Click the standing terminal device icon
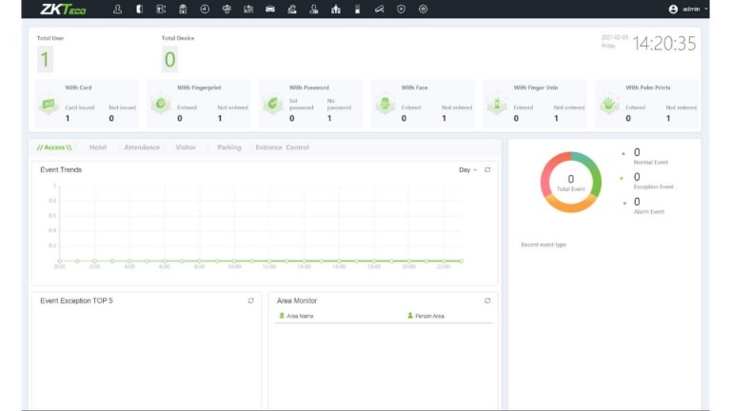 tap(358, 9)
